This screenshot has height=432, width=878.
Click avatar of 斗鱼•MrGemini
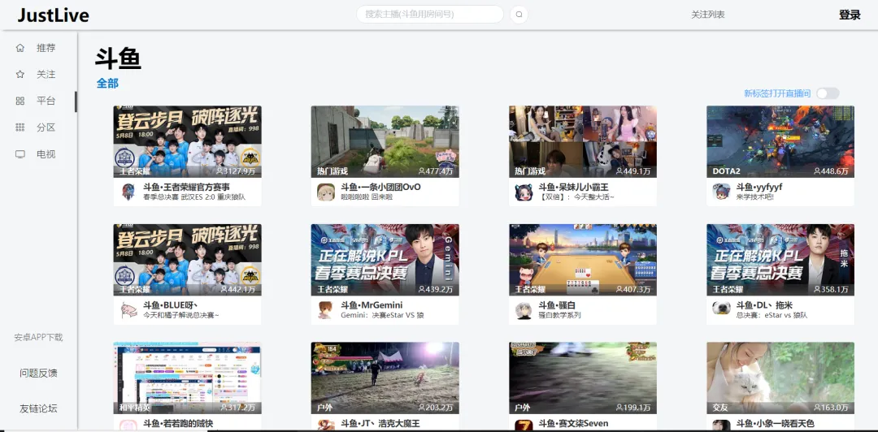click(x=326, y=310)
